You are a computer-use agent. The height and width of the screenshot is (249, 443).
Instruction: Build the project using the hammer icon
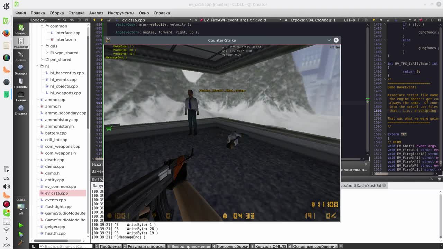click(x=20, y=242)
